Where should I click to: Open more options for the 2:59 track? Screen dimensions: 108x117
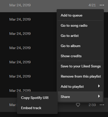coord(102,105)
